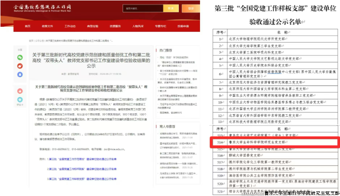Viewport: 340px width, 196px height.
Task: Open the 工作动态 navigation item
Action: [70, 26]
